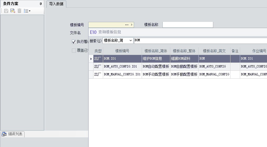Click the 維護BOM資料 traditional name cell

point(184,59)
